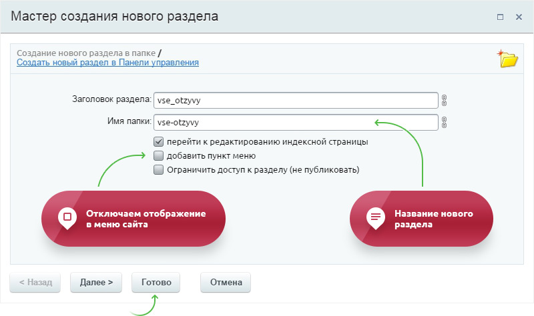Click the Отключаем отображение в меню сайта callout text

[x=145, y=219]
